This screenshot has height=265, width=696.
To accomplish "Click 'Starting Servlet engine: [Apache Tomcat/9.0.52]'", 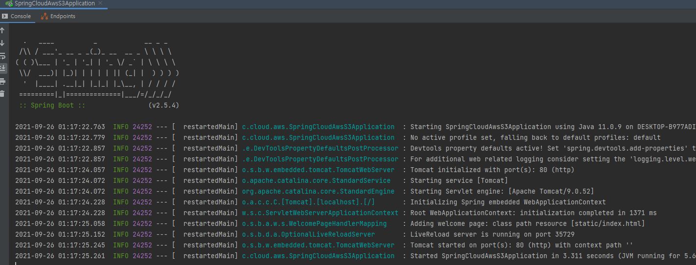I will (502, 191).
